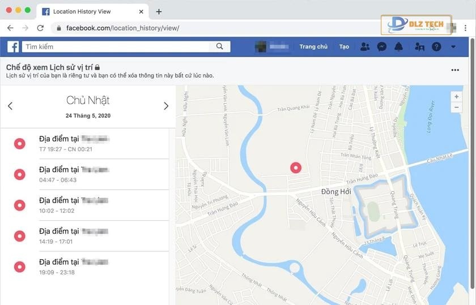The height and width of the screenshot is (305, 476).
Task: Zoom in on the map
Action: 457,97
